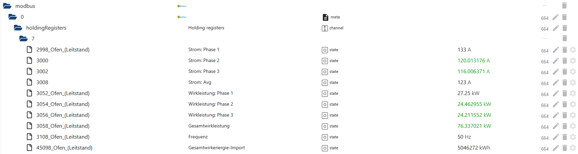Click edit pencil for 2998_Ofen_(Leitstand) row
This screenshot has height=154, width=578.
[556, 50]
